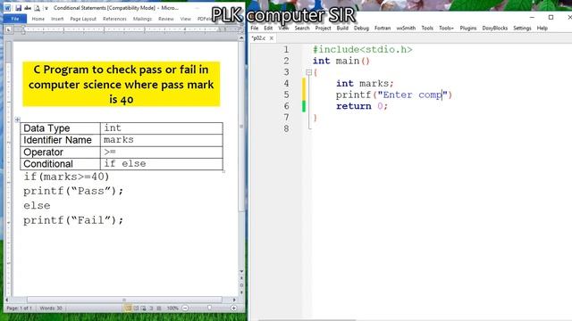Screen dimensions: 572x321
Task: Open the Build menu in Code::Blocks
Action: (342, 28)
